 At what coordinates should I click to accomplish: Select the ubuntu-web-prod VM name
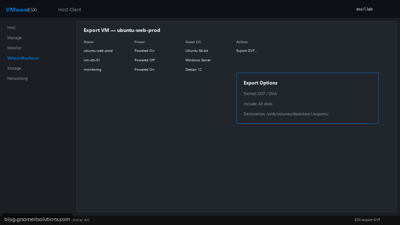coord(98,51)
